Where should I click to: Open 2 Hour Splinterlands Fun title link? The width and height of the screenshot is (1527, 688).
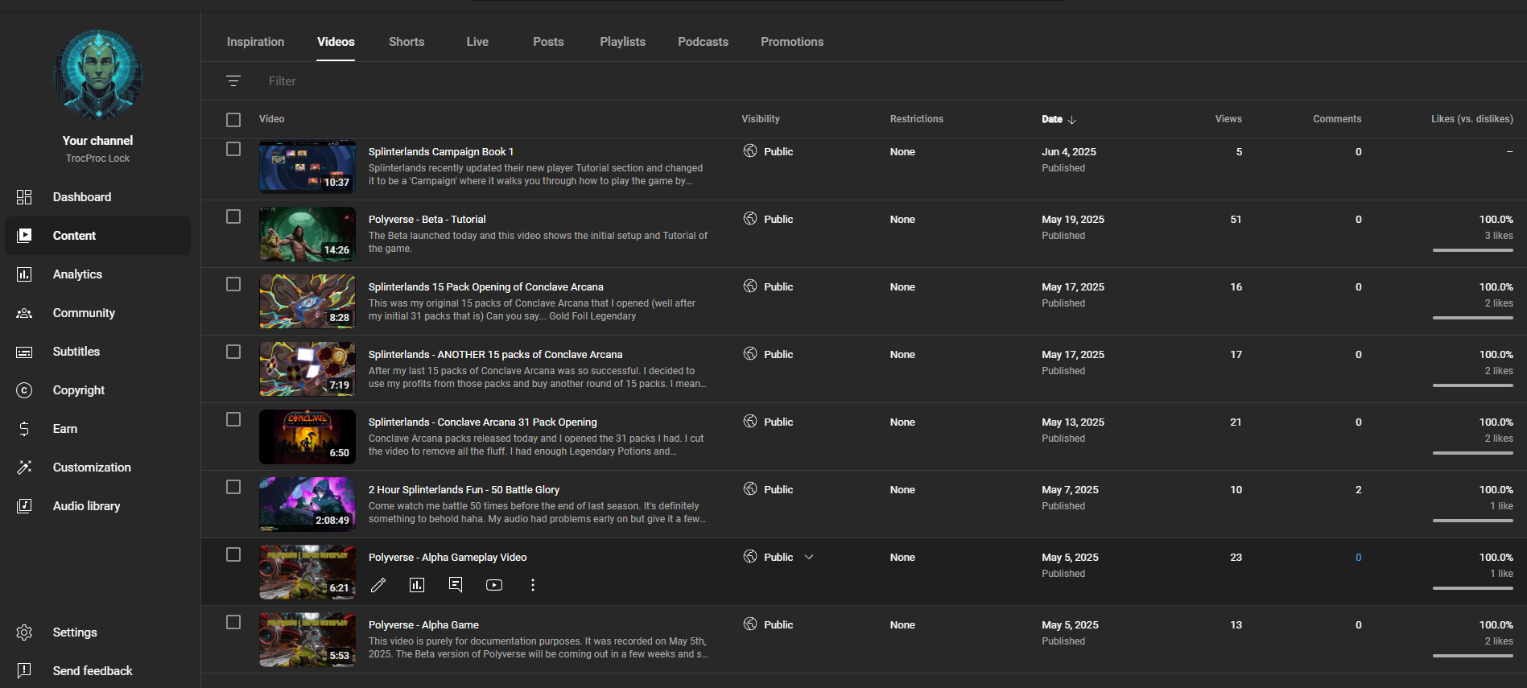pos(464,490)
